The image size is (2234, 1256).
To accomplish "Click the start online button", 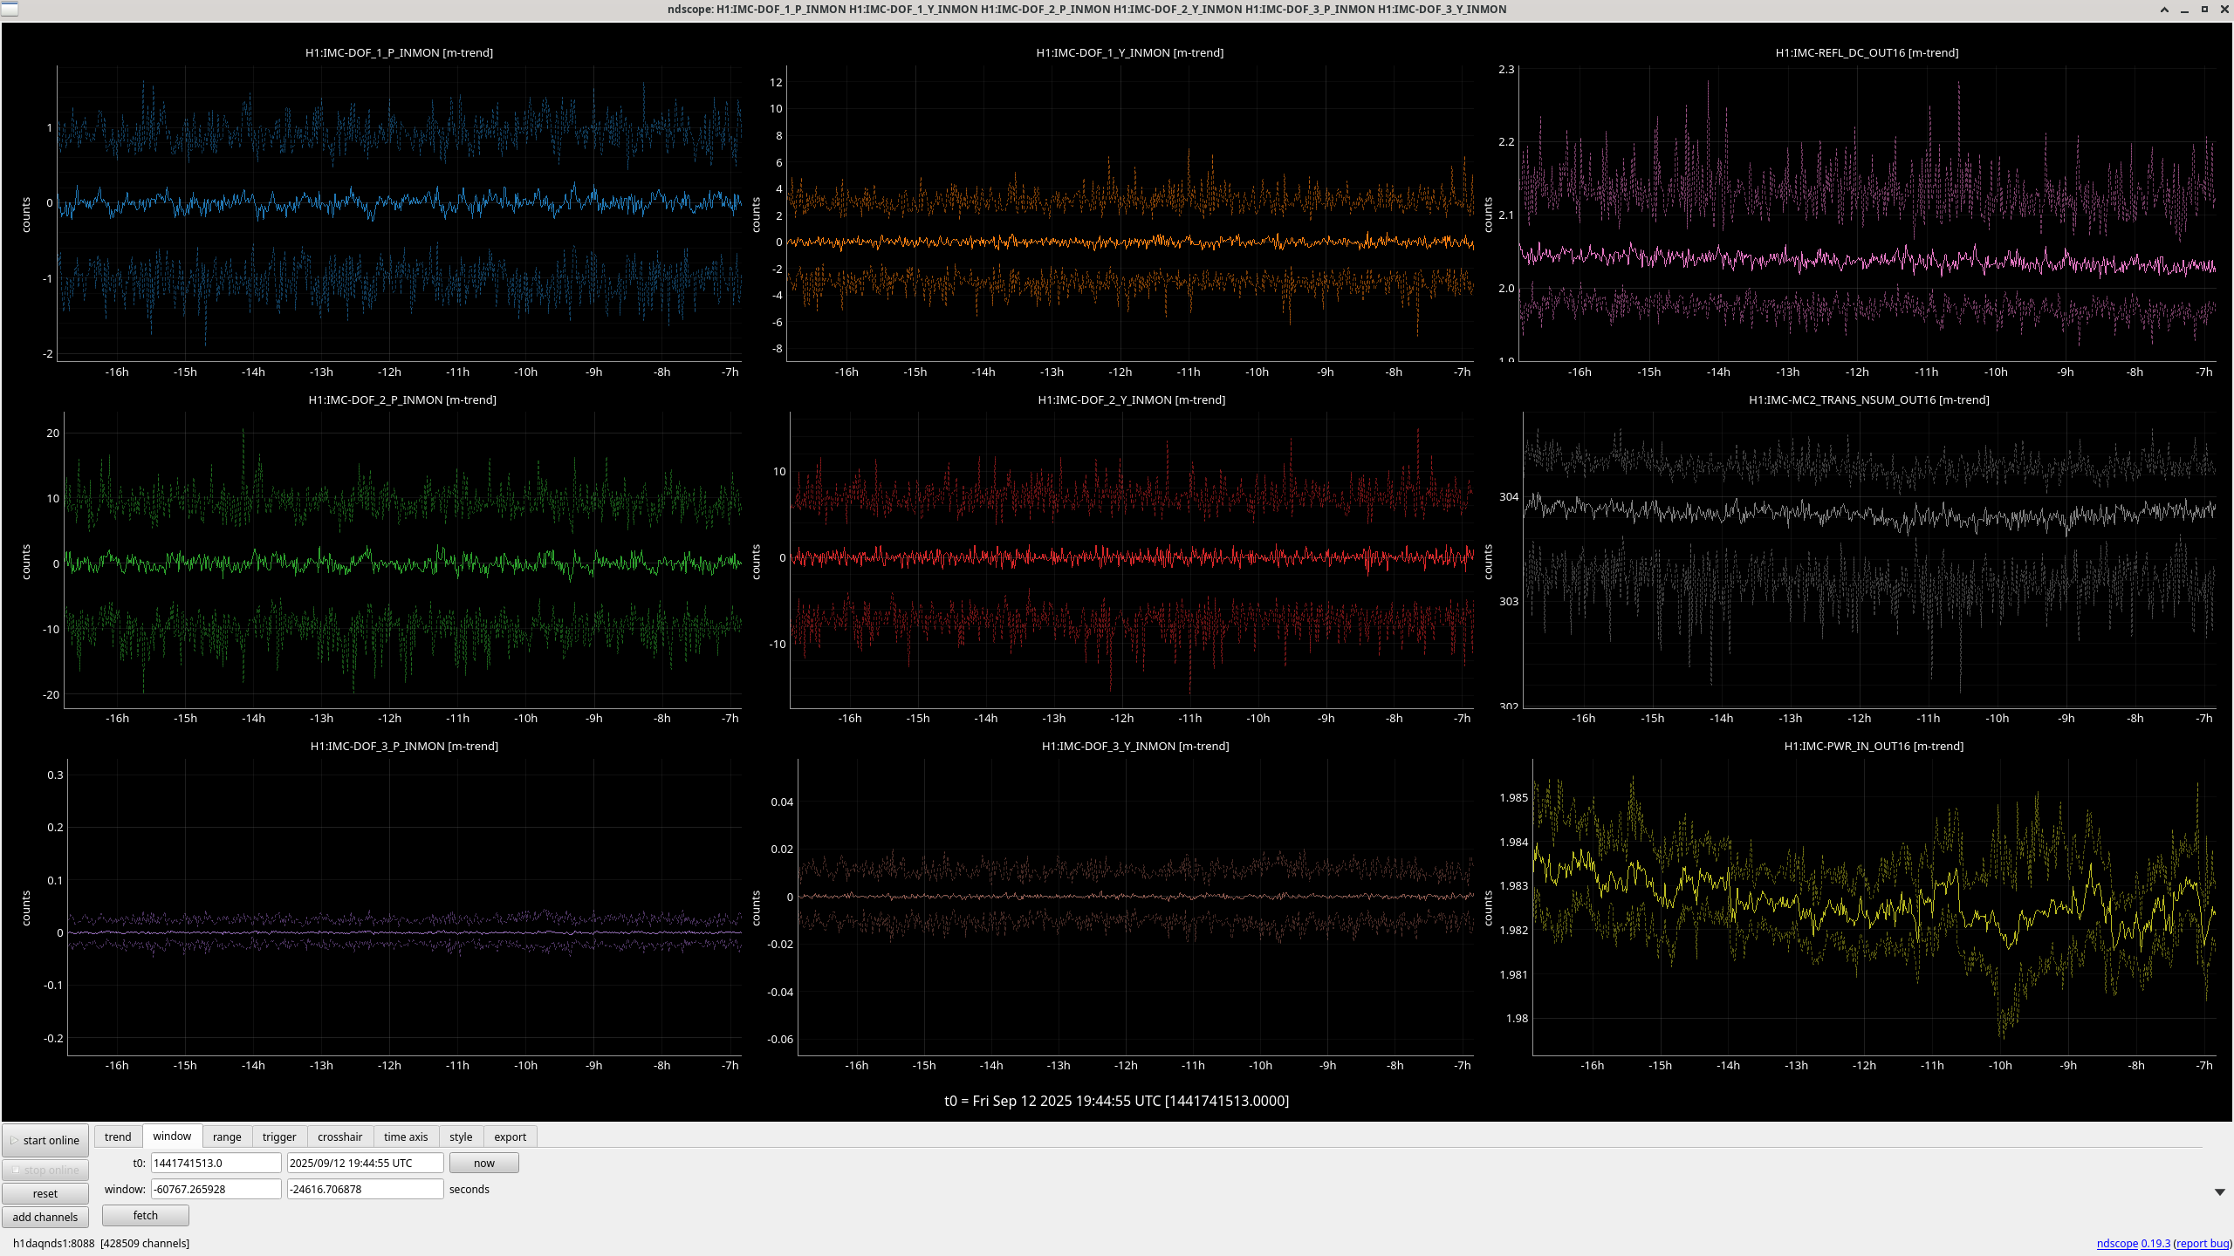I will click(45, 1140).
